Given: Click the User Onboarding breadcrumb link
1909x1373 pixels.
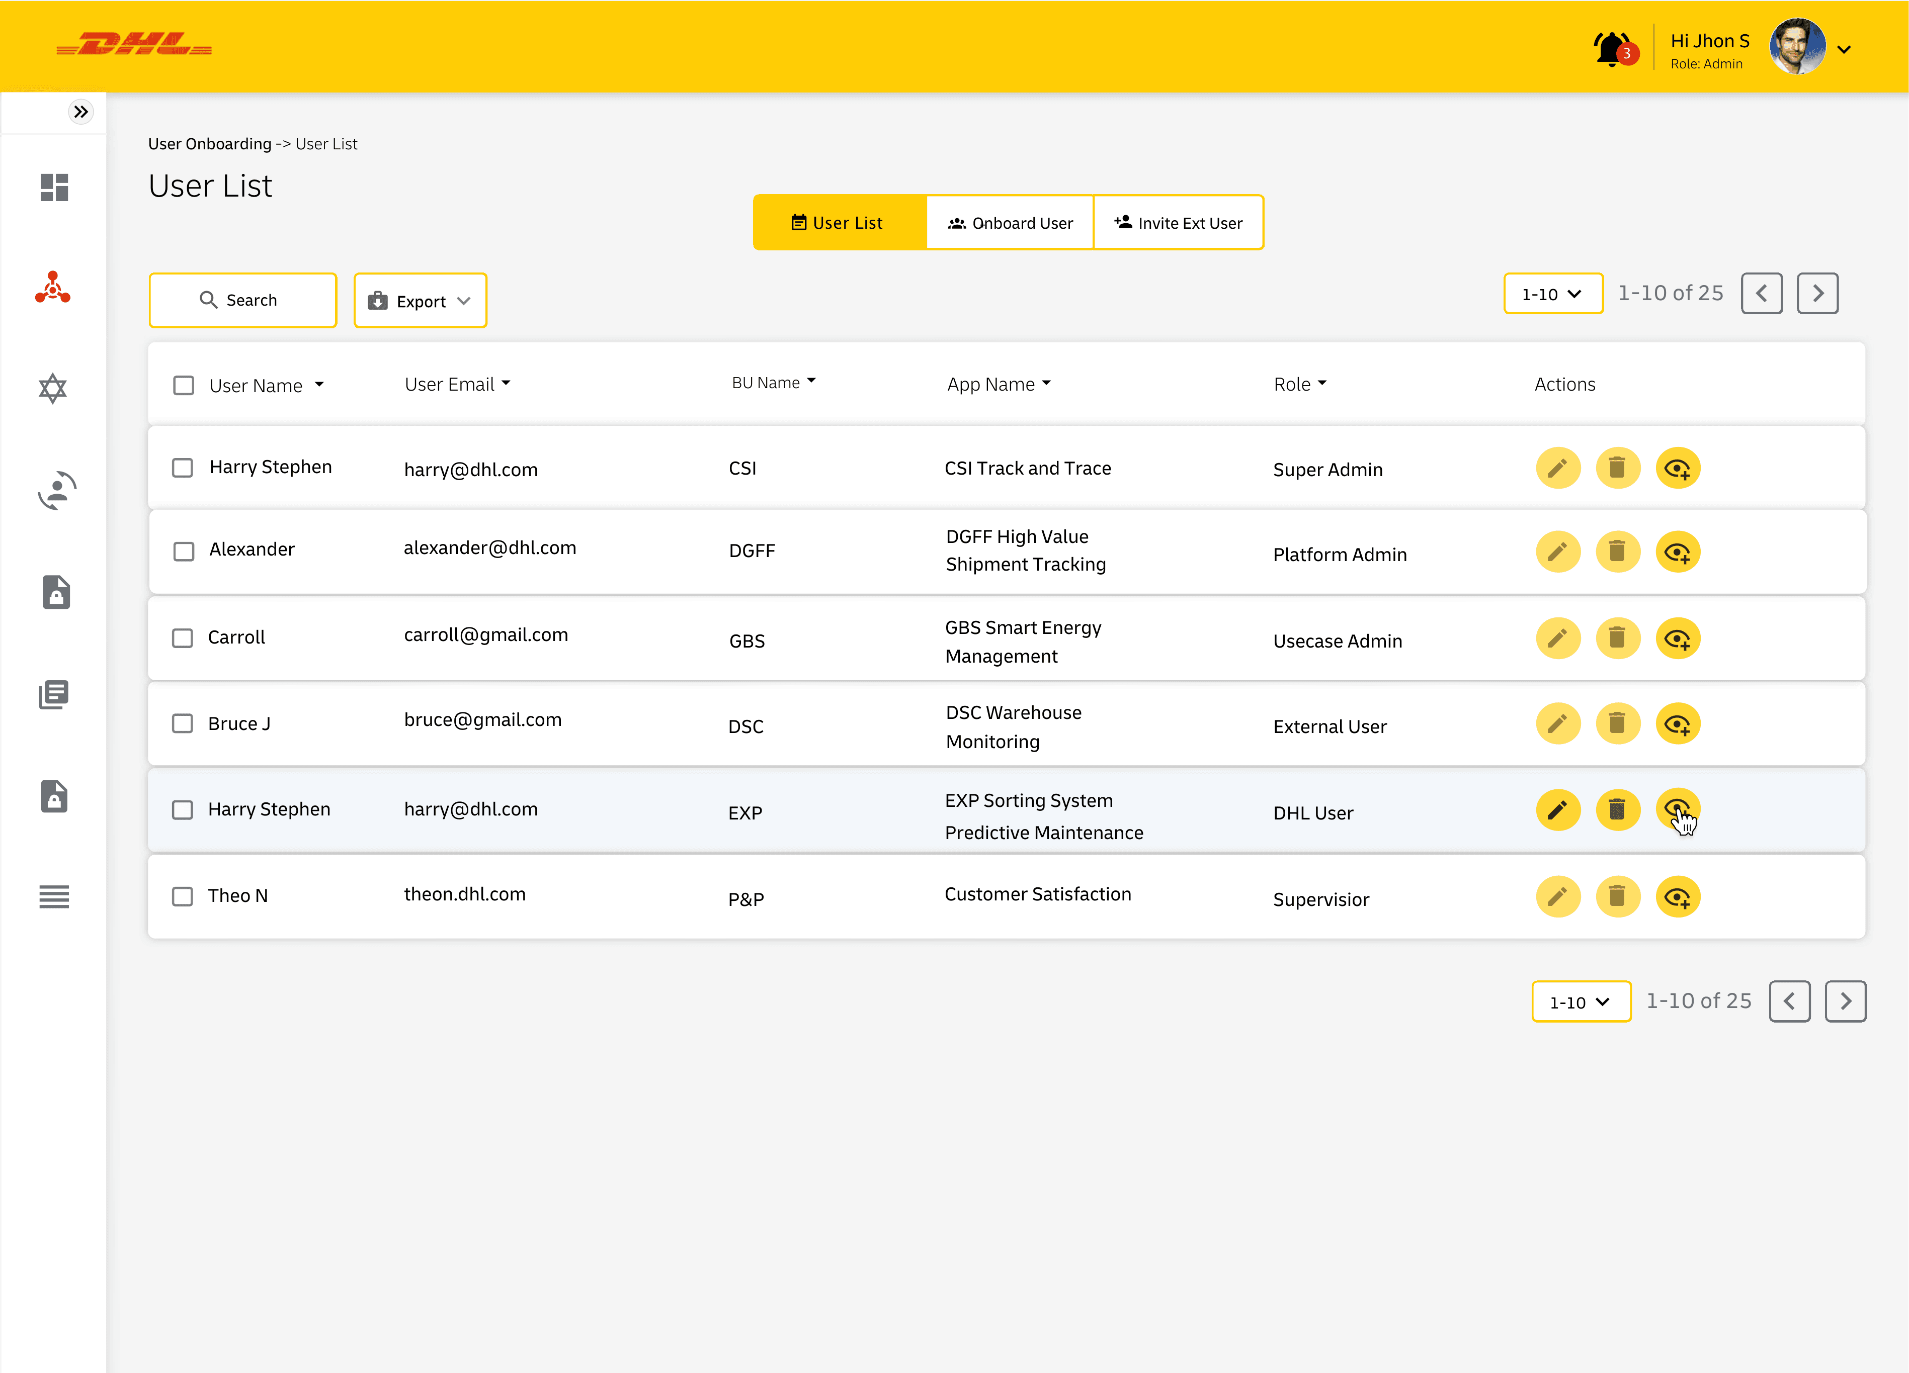Looking at the screenshot, I should tap(210, 144).
